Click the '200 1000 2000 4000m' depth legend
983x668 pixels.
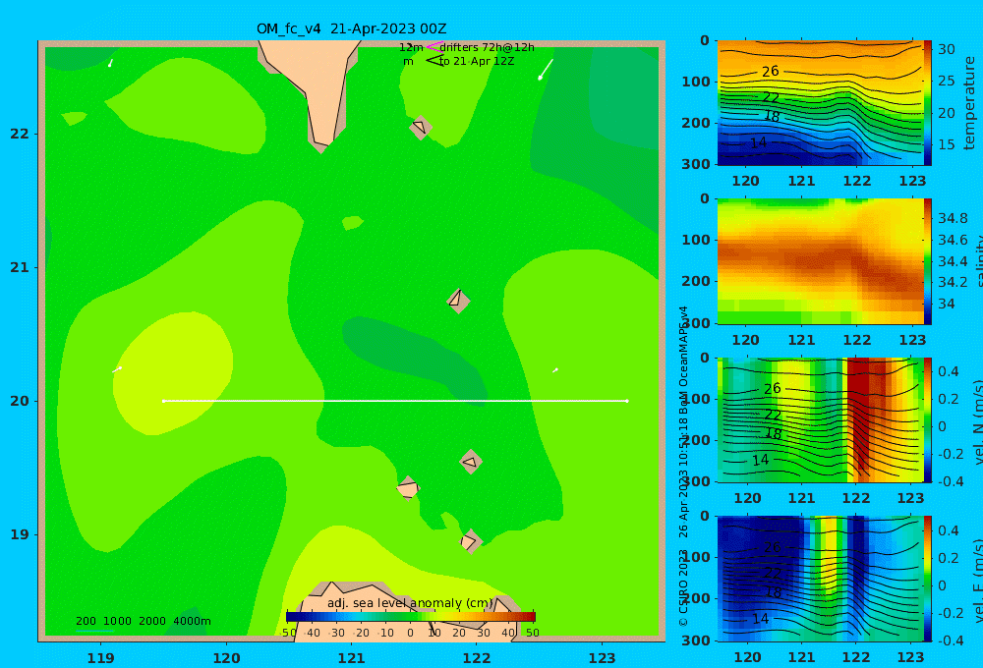(x=144, y=621)
